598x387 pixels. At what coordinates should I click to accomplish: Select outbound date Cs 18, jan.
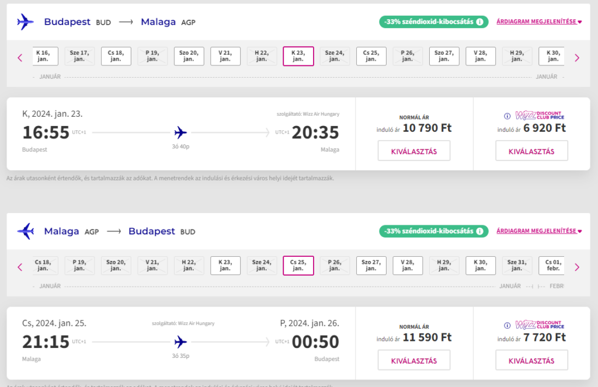click(x=116, y=56)
